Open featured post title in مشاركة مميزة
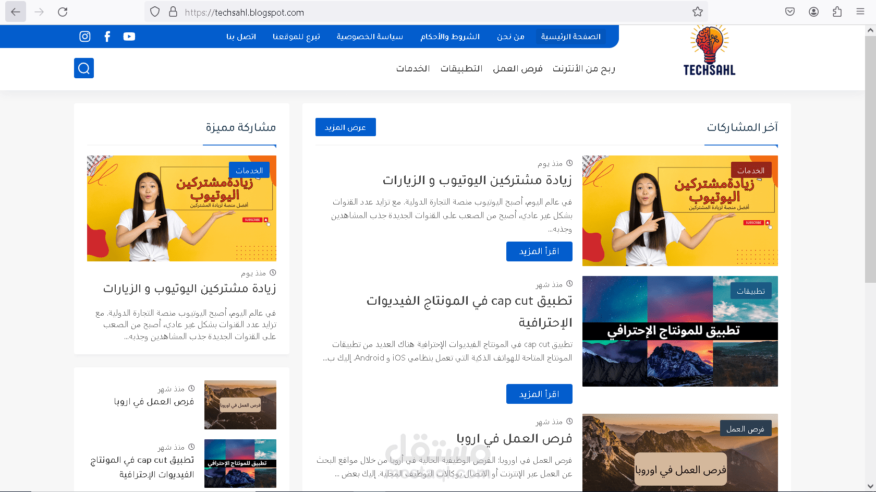 (190, 289)
